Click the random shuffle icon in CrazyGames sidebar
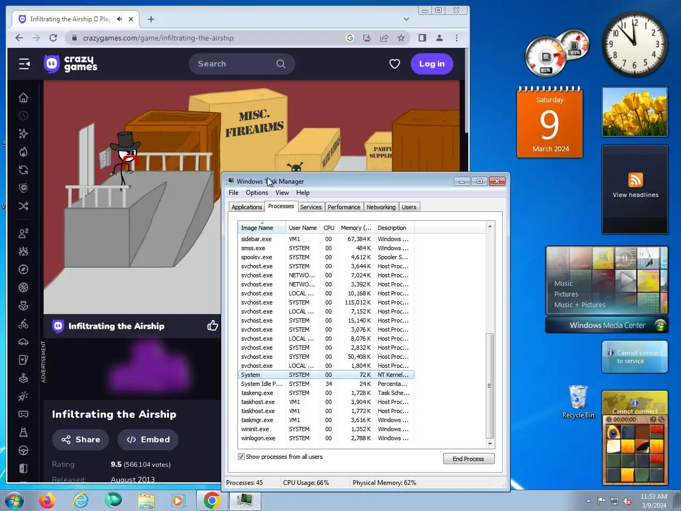Image resolution: width=681 pixels, height=511 pixels. point(23,206)
